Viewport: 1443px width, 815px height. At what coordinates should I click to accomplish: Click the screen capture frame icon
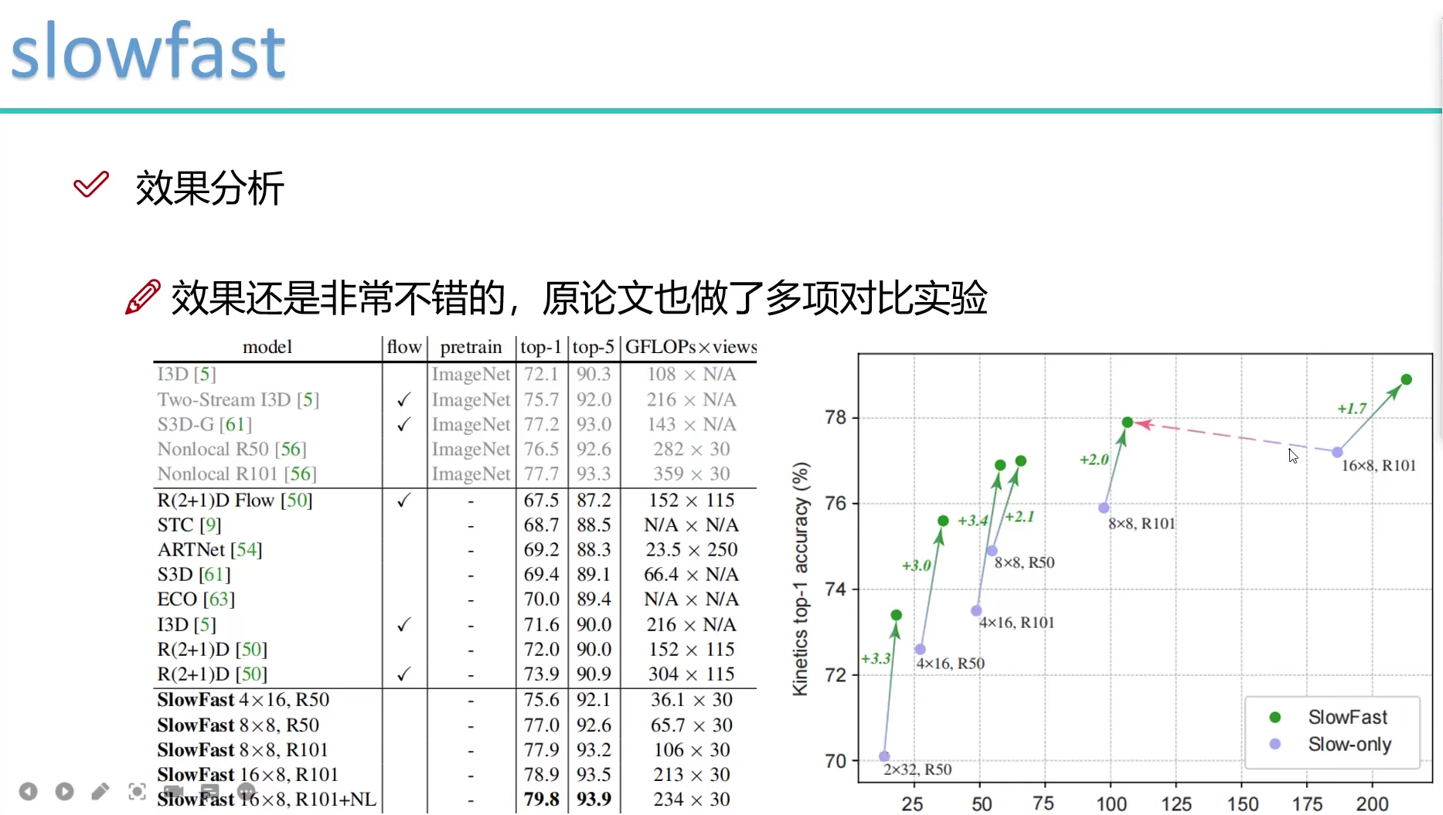coord(137,791)
